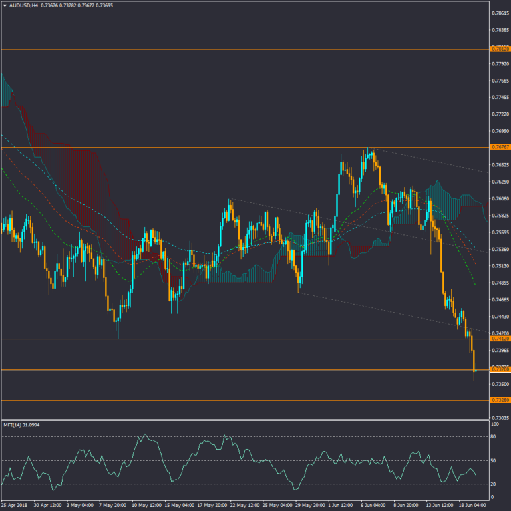Image resolution: width=511 pixels, height=511 pixels.
Task: Click the MFI(14) 31.0994 indicator label
Action: click(x=21, y=425)
